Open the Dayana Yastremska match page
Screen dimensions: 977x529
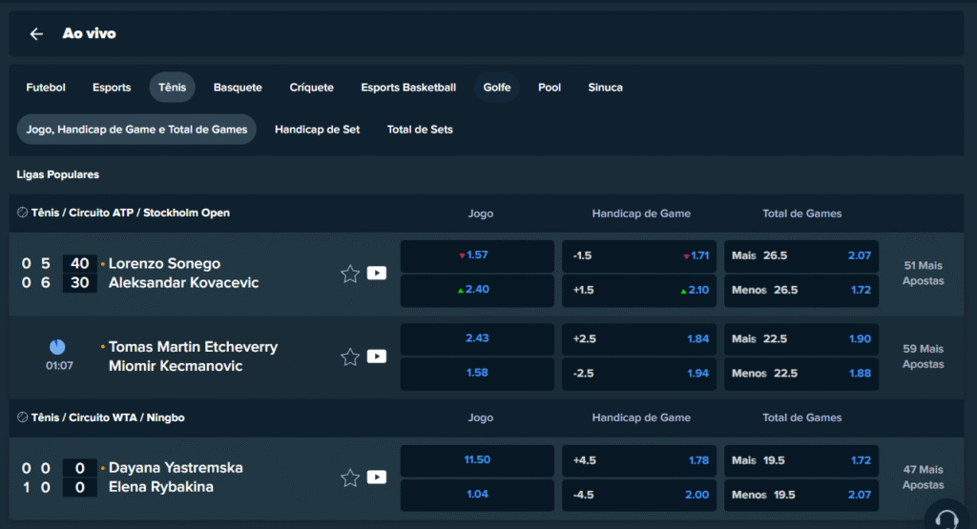point(176,467)
